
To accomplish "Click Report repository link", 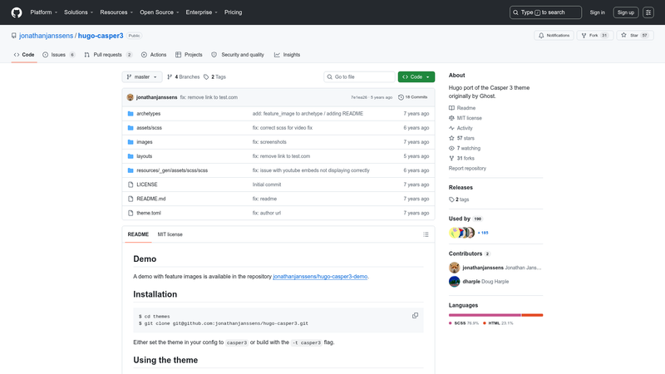I will pyautogui.click(x=467, y=169).
